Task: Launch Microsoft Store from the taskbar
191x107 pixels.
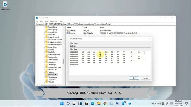Action: (x=86, y=103)
